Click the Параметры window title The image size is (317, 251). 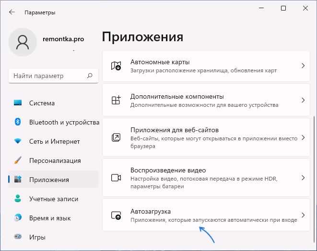40,12
